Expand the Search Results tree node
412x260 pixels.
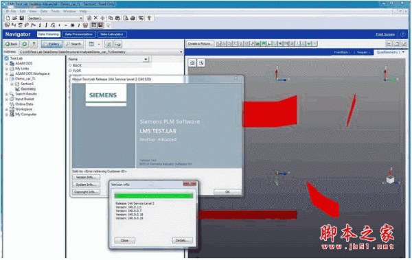point(7,94)
